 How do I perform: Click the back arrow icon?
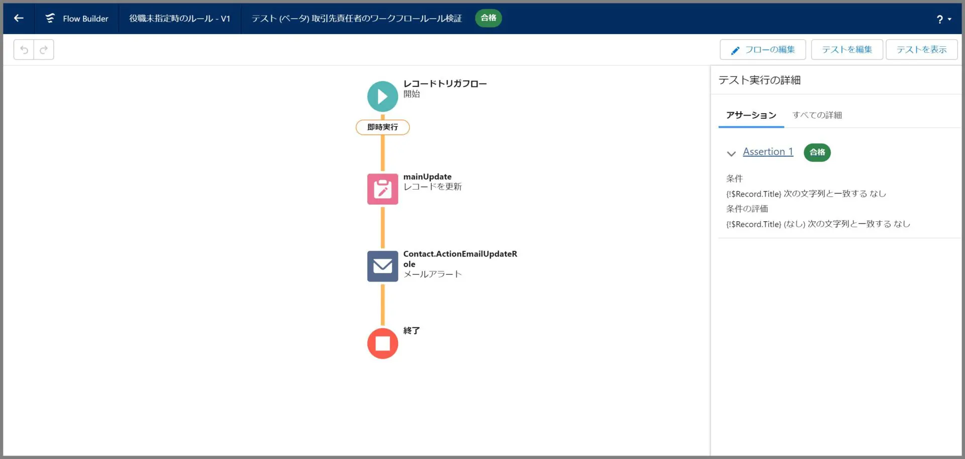click(x=19, y=19)
